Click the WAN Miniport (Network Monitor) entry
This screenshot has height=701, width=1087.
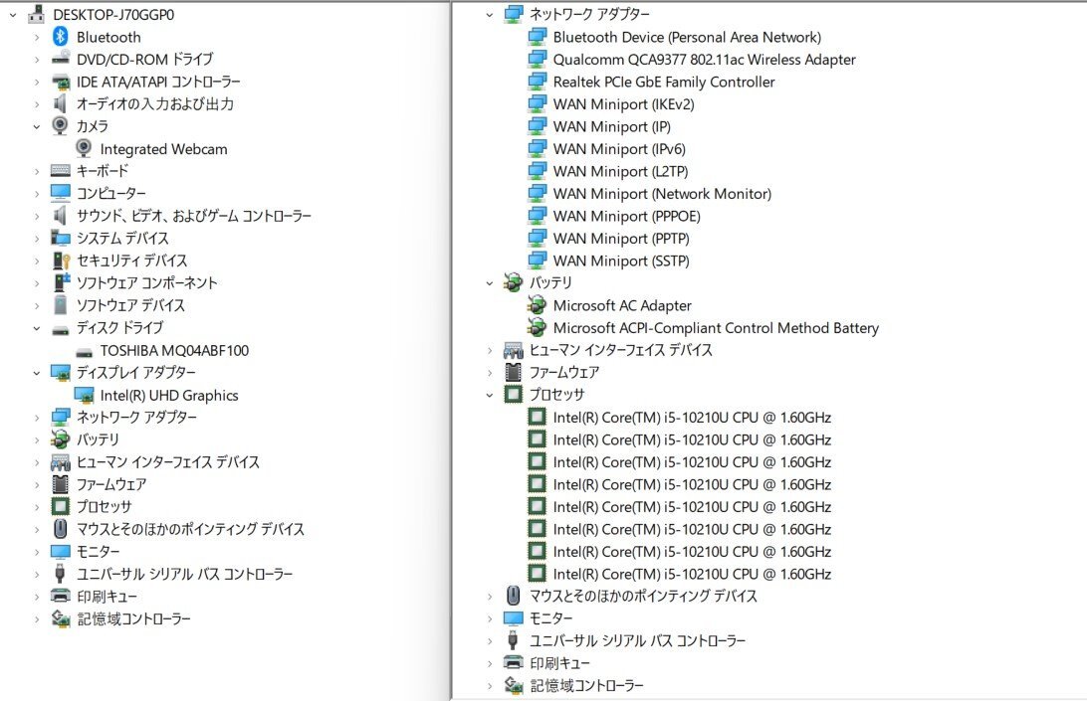tap(662, 193)
